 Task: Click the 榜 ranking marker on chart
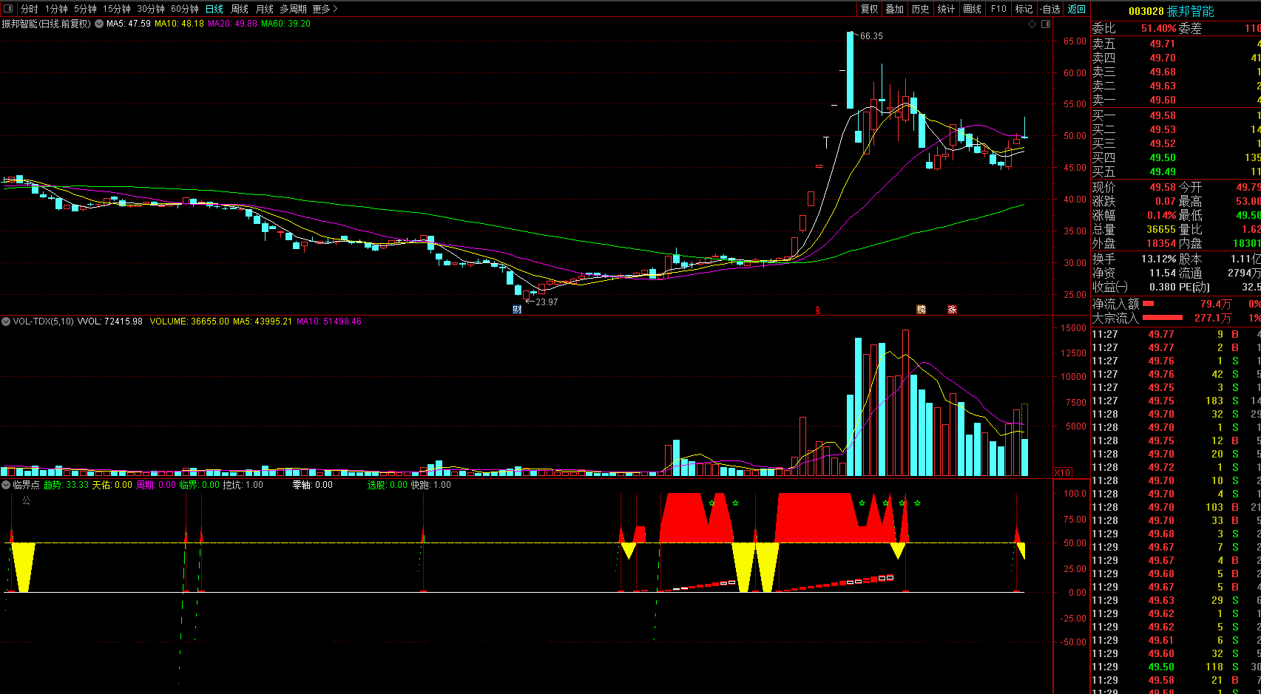pos(921,309)
